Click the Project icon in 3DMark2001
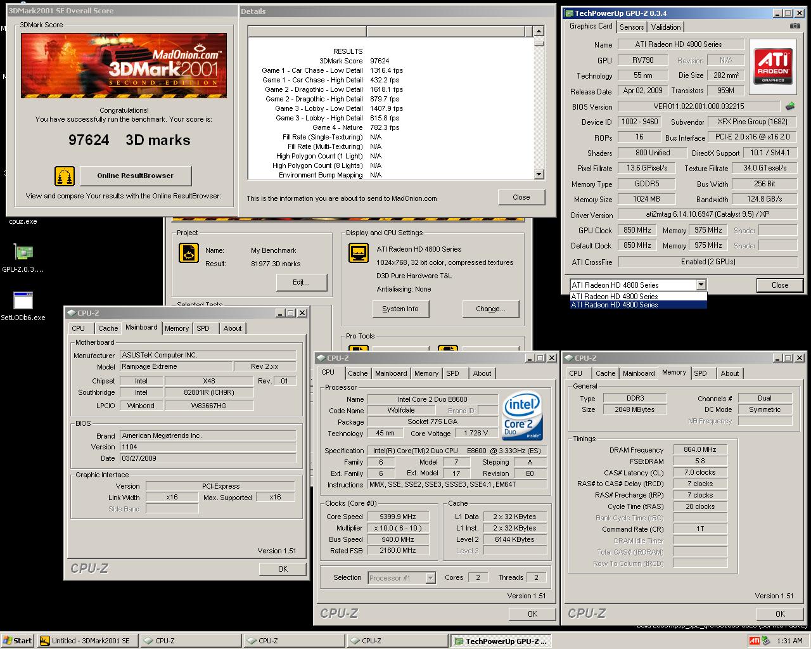 coord(189,253)
